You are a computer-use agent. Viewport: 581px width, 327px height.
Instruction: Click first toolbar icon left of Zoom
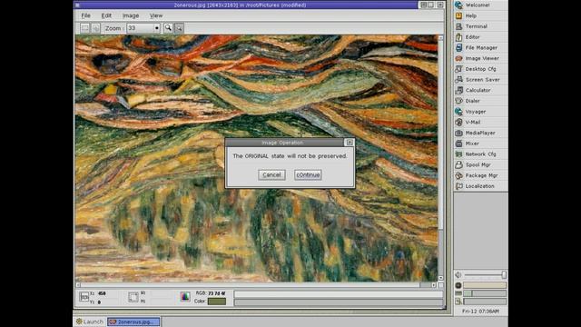pyautogui.click(x=84, y=28)
